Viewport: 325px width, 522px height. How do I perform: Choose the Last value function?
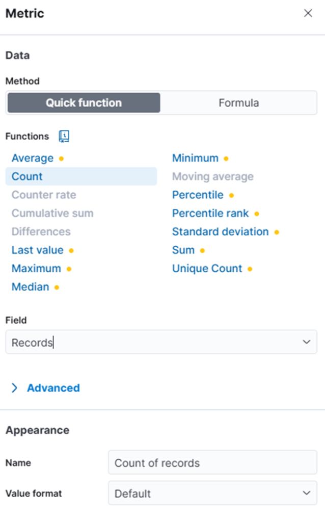pos(38,250)
